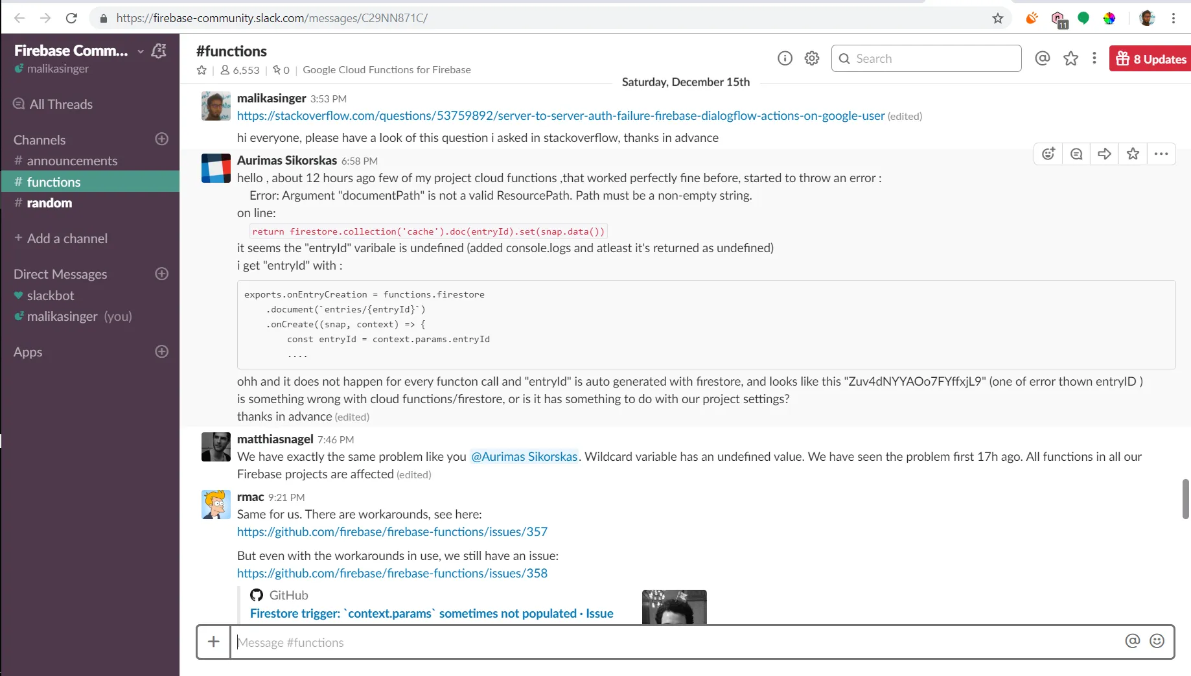The height and width of the screenshot is (676, 1191).
Task: Click Add a channel
Action: [61, 239]
